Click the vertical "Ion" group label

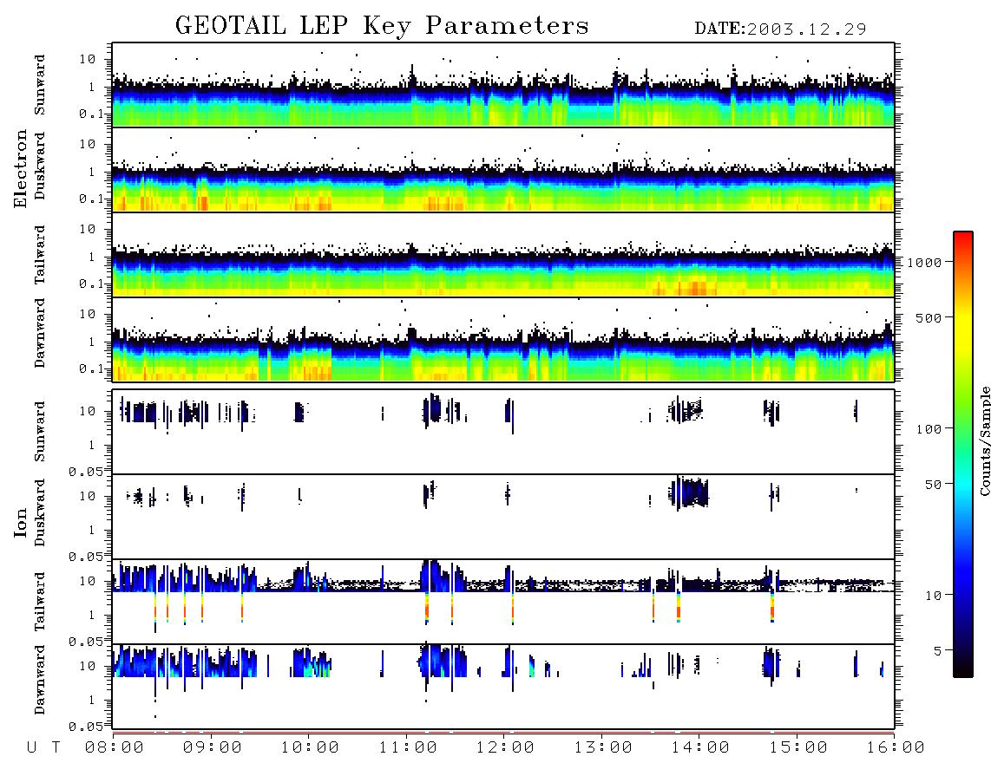point(20,522)
